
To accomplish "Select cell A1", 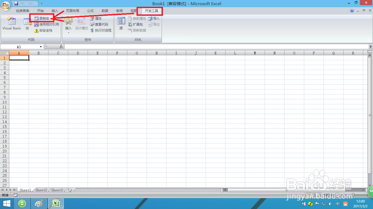I will click(x=19, y=58).
